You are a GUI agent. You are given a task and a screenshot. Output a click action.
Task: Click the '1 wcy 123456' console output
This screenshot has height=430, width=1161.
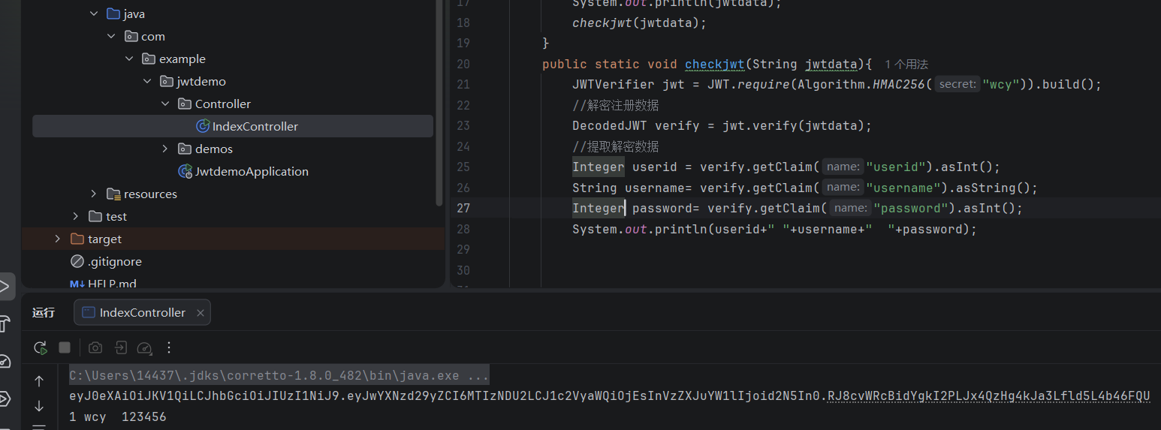118,416
